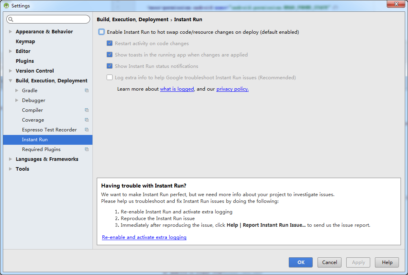This screenshot has width=408, height=275.
Task: Expand the Debugger node arrow
Action: click(17, 100)
